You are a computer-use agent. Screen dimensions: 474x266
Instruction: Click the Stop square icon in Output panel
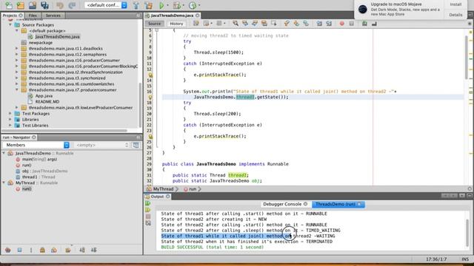[x=148, y=216]
